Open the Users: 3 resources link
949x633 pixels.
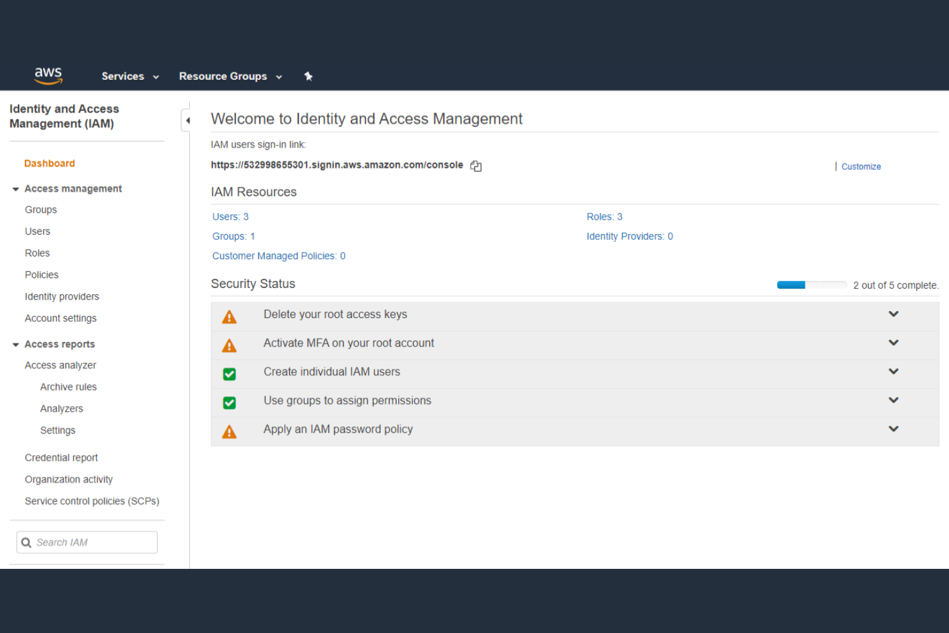coord(230,216)
